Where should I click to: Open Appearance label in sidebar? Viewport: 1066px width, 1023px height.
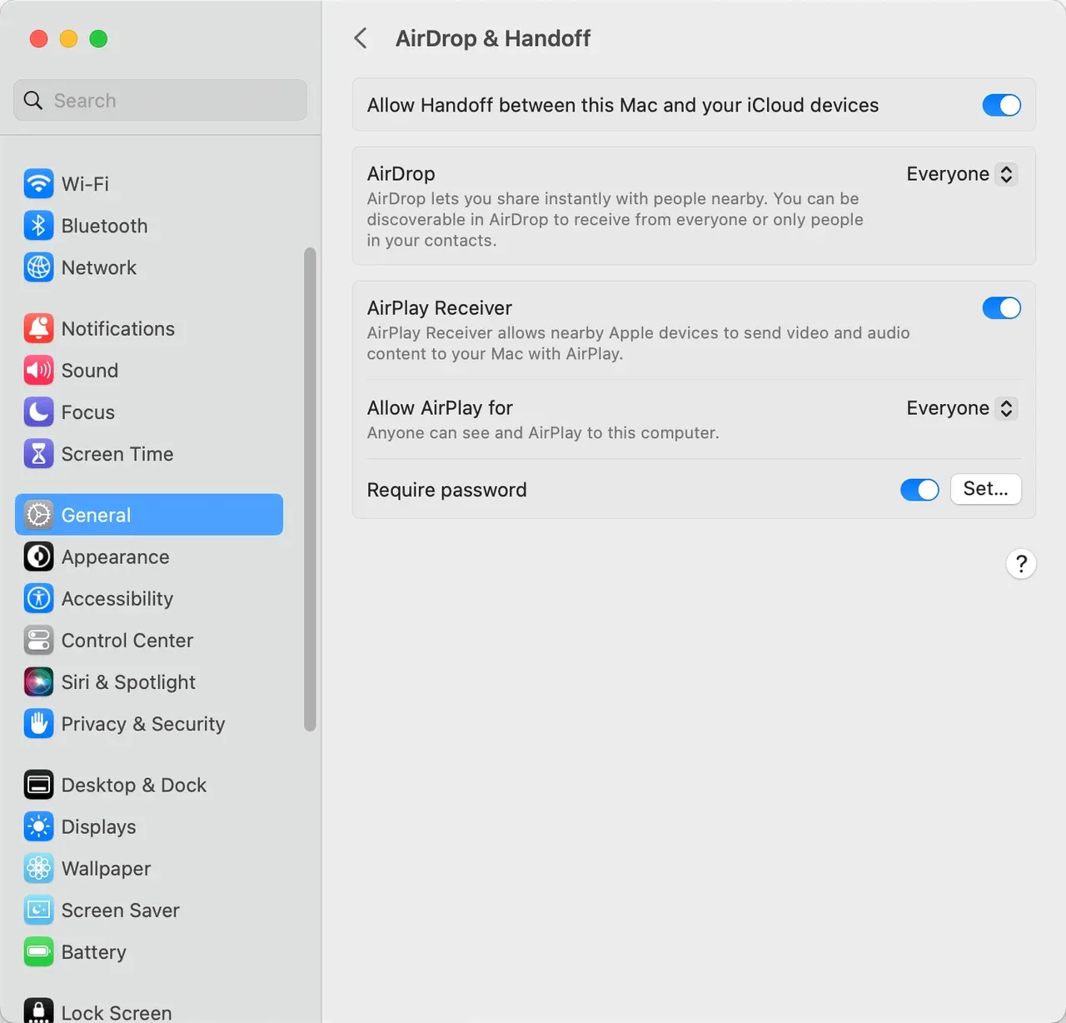(116, 556)
